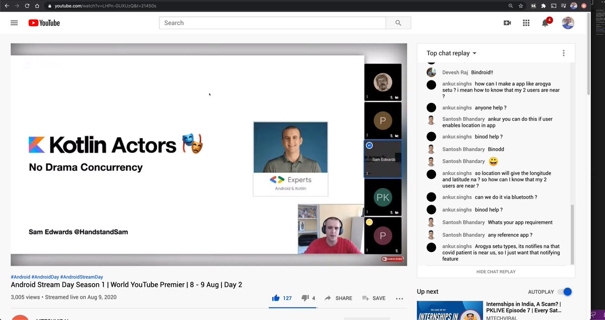Hide the chat replay panel
The image size is (605, 320).
click(x=496, y=272)
